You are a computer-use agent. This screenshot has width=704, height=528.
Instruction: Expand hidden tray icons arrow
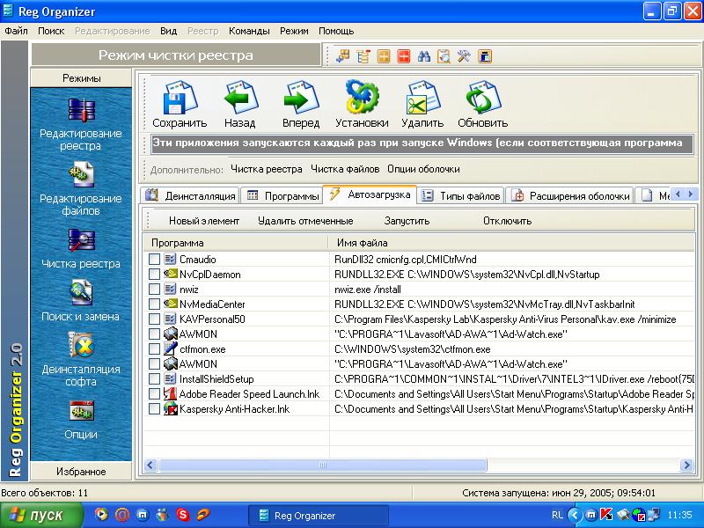point(575,515)
